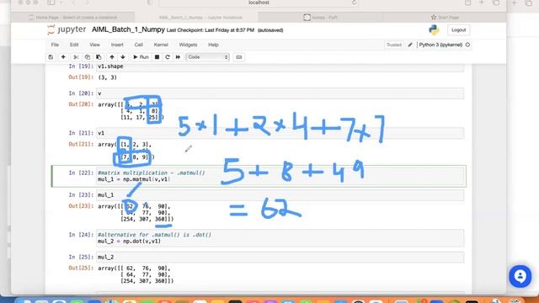Switch to the Home Page browser tab
The image size is (539, 303).
click(x=72, y=17)
